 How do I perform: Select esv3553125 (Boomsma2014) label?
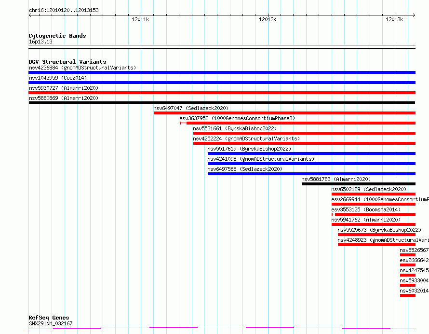366,209
